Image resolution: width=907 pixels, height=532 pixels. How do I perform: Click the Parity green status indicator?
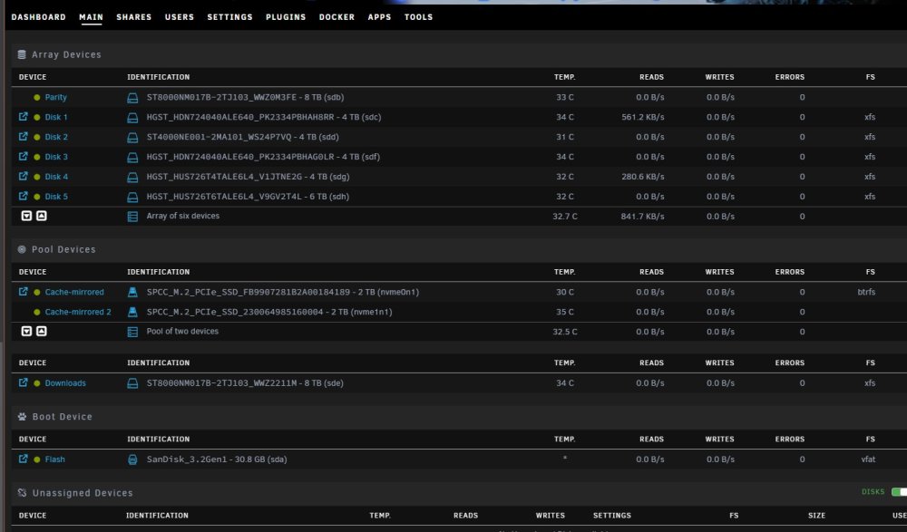(x=37, y=97)
